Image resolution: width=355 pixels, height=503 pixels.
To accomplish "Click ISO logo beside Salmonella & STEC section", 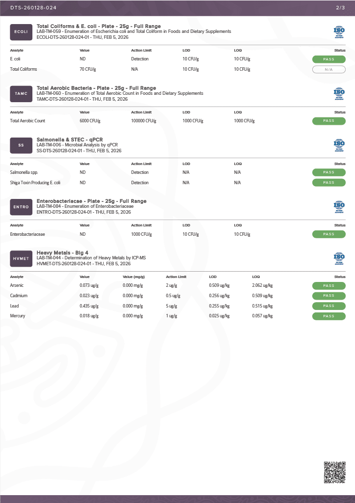I will tap(339, 145).
